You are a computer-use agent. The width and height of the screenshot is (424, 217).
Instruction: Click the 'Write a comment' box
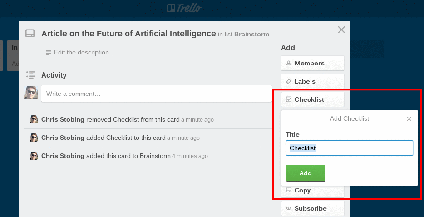[156, 94]
